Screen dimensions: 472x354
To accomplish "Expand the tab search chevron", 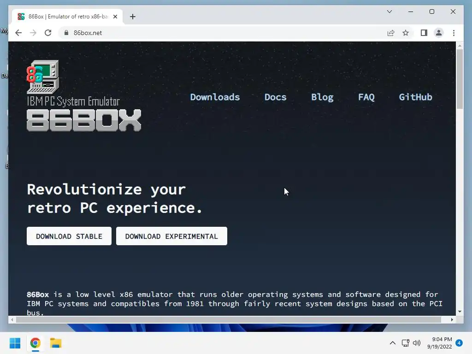I will point(389,12).
